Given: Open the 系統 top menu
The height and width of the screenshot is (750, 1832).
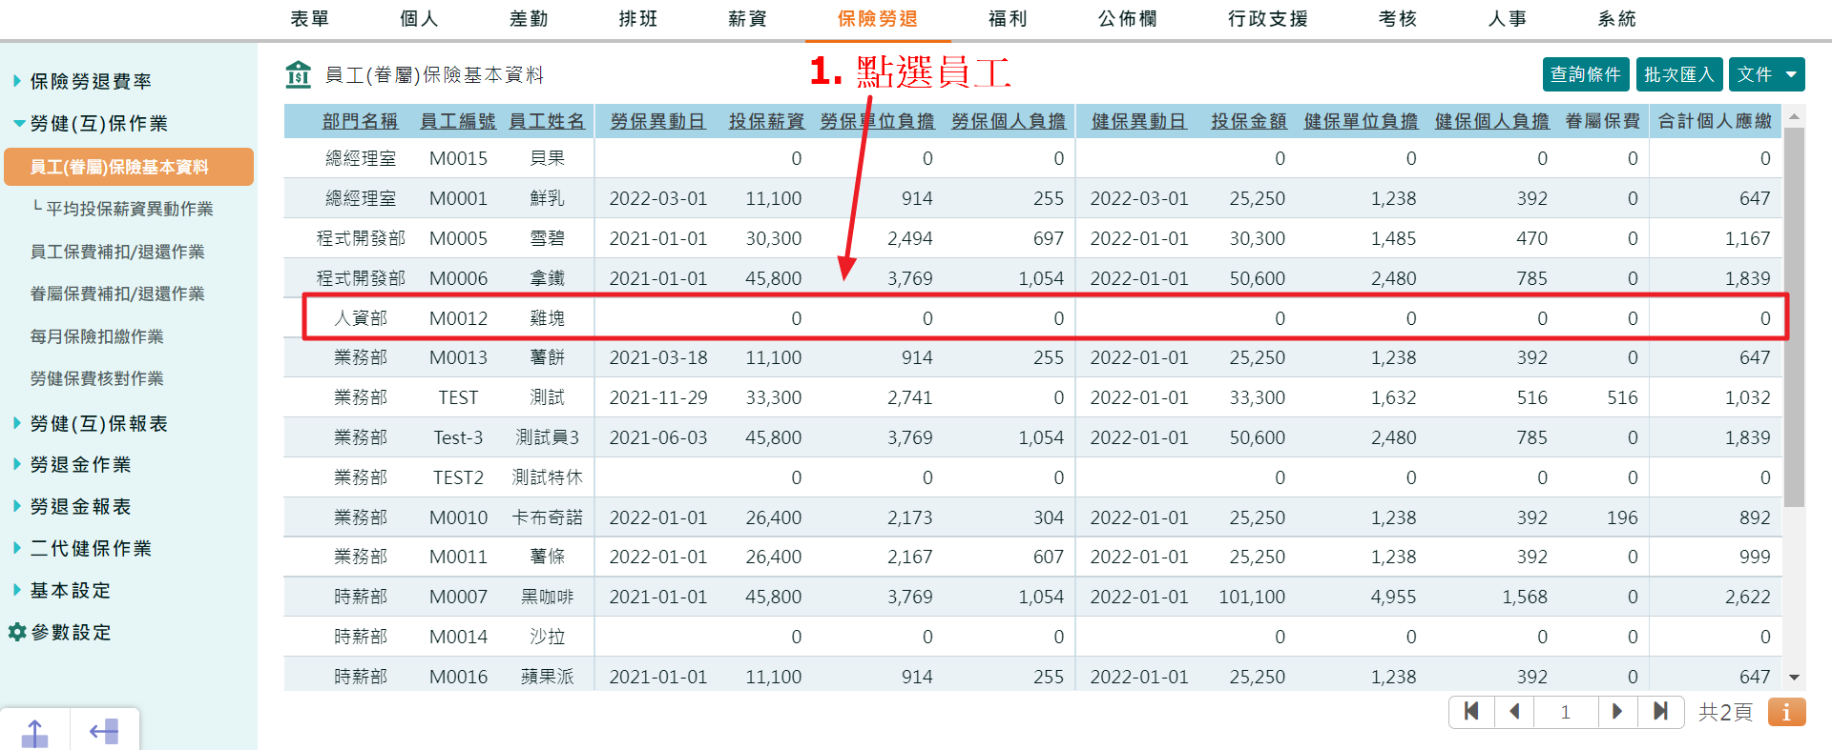Looking at the screenshot, I should coord(1616,19).
